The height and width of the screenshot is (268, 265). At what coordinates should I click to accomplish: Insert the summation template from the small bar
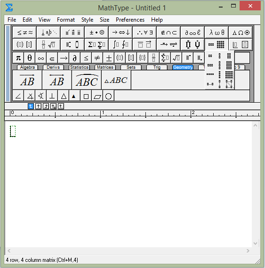(x=165, y=58)
